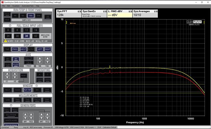Click the QuantAsylum app icon in title bar

[2, 2]
